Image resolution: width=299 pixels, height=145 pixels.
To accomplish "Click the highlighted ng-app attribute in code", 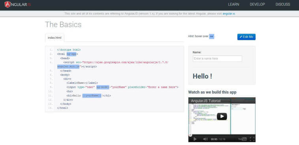I will click(x=71, y=54).
